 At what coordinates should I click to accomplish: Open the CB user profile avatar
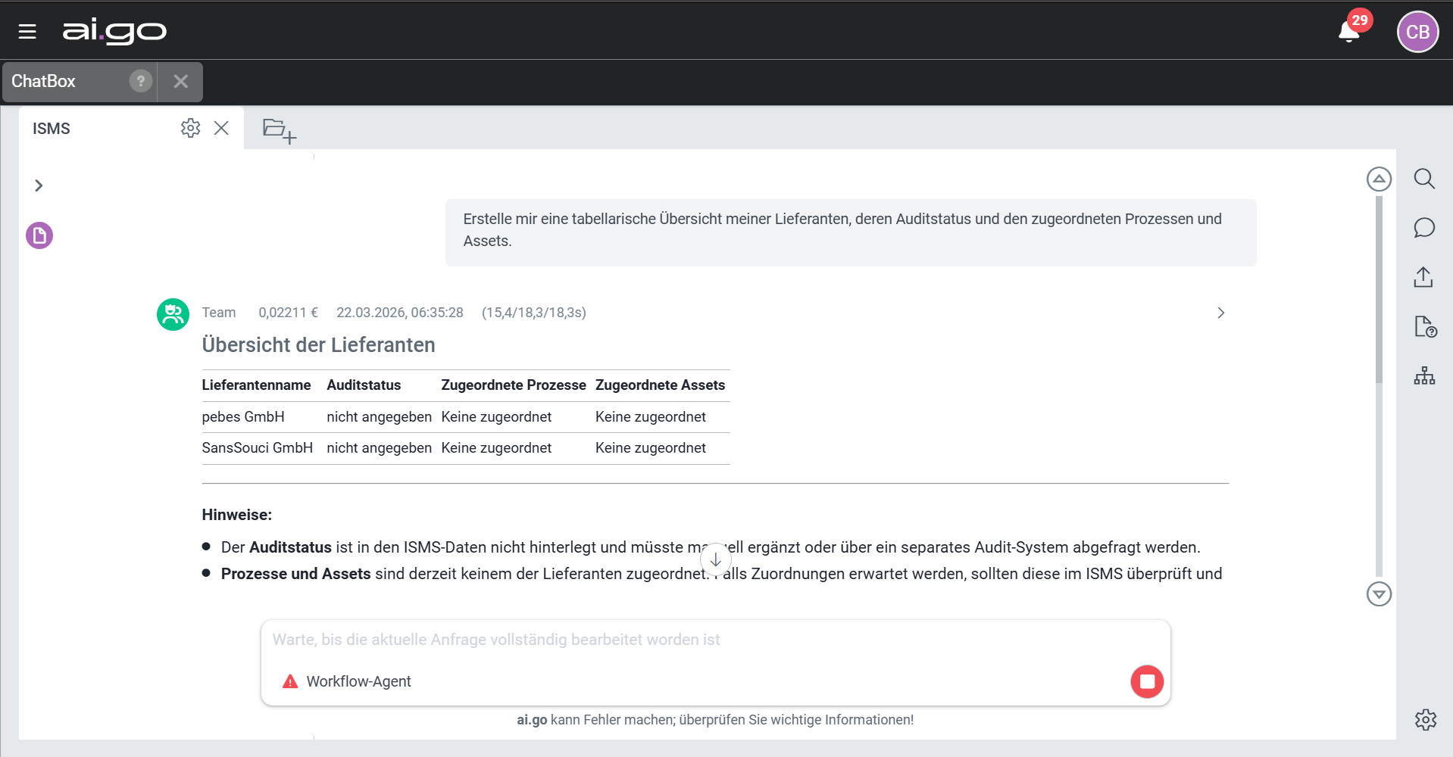(x=1417, y=32)
